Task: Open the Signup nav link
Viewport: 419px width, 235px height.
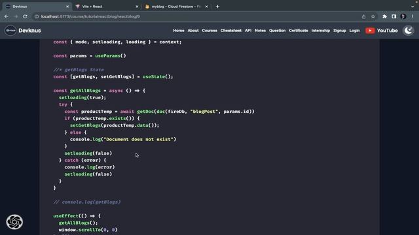Action: click(x=340, y=31)
